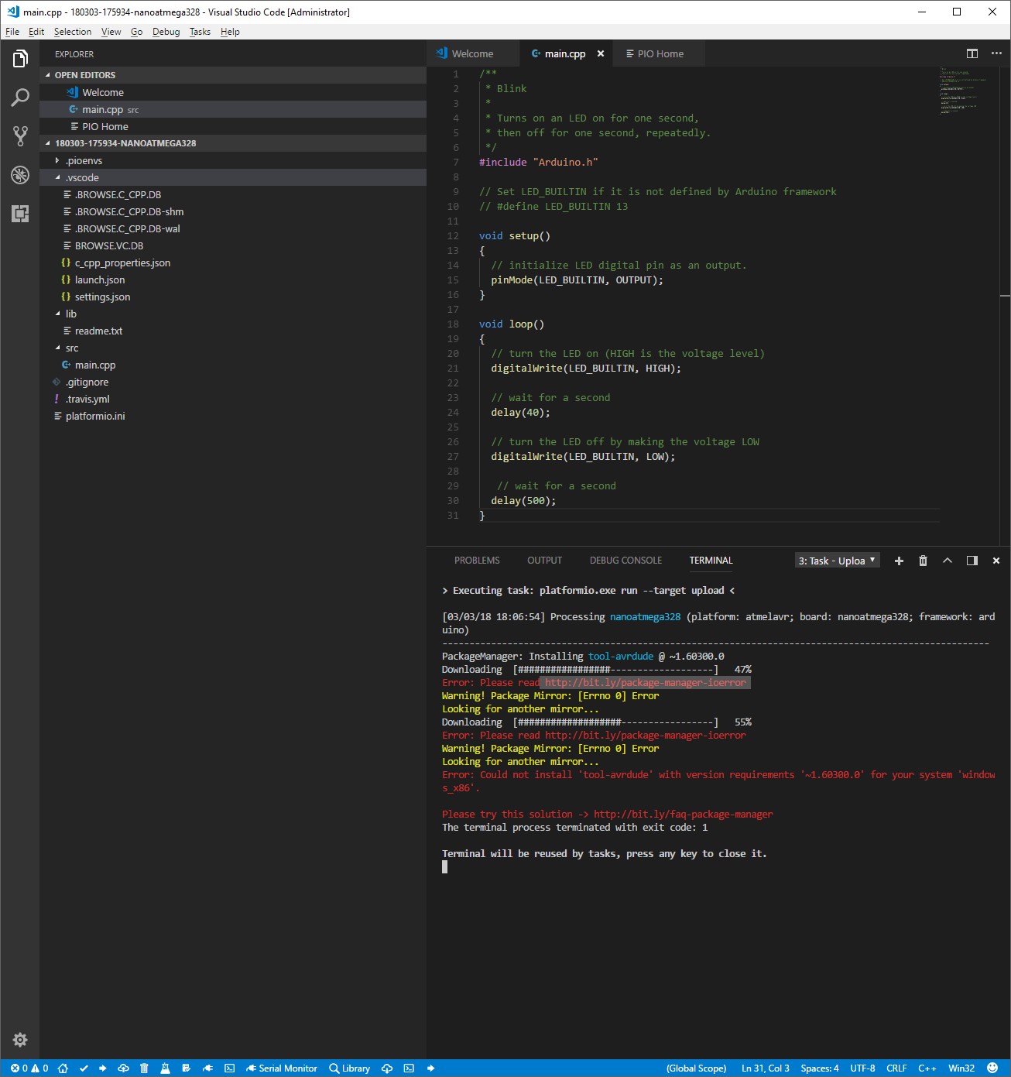Viewport: 1011px width, 1077px height.
Task: Click the editor minimap code preview
Action: click(963, 91)
